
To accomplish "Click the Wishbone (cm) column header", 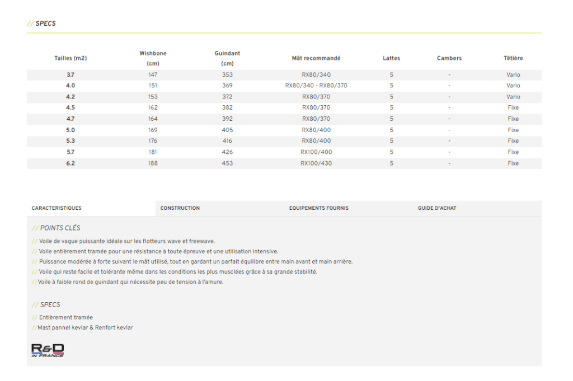I will tap(153, 58).
